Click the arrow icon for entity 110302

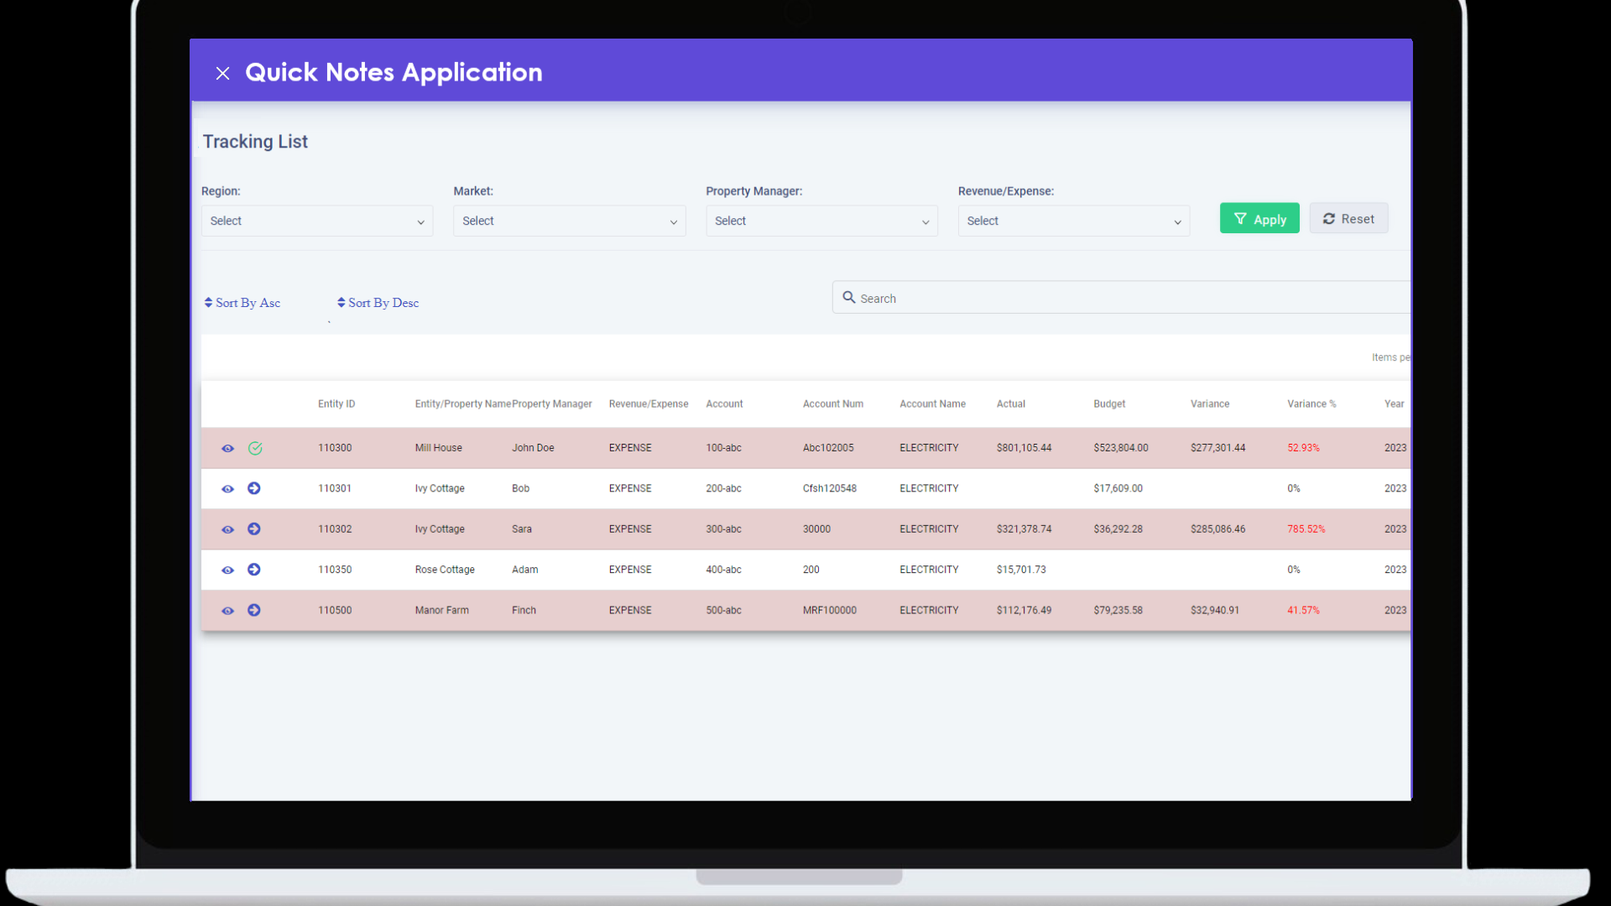(254, 529)
